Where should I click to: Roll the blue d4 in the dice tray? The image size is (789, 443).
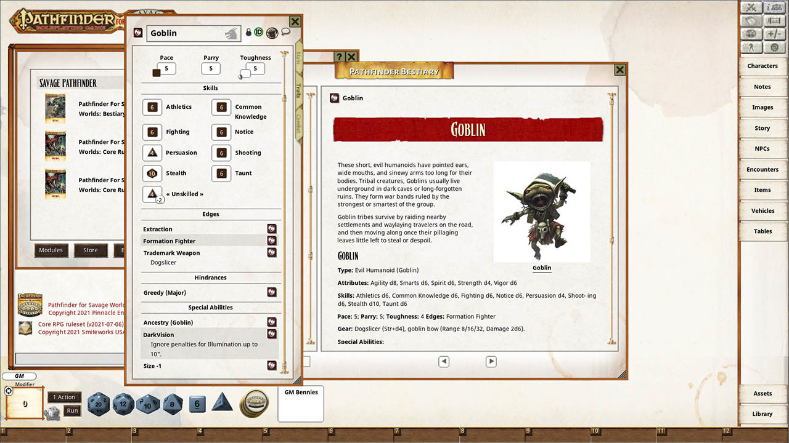222,404
